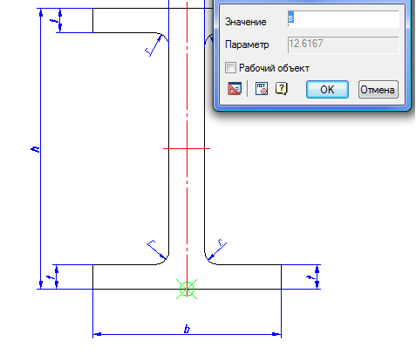Image resolution: width=416 pixels, height=355 pixels.
Task: Select the width dimension label b
Action: (187, 329)
